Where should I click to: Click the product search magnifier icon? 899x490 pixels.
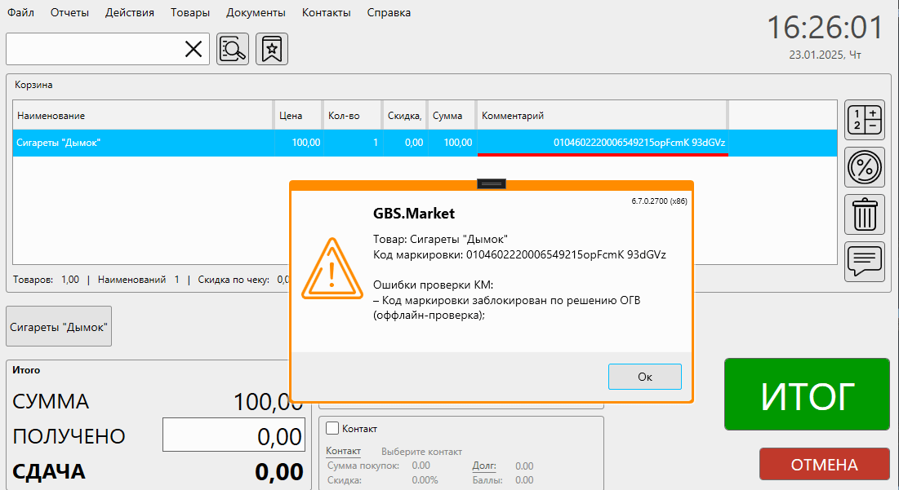(x=233, y=49)
